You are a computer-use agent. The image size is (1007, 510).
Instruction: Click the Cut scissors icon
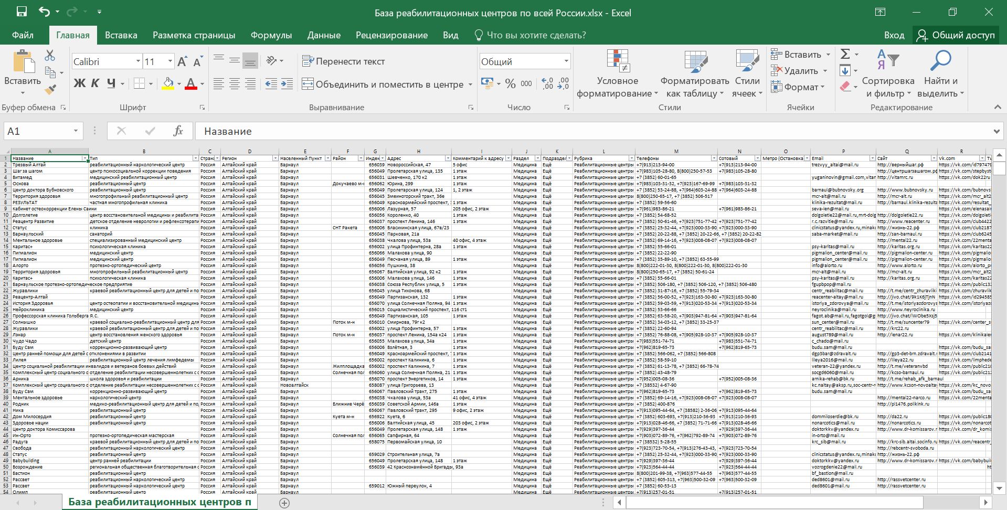[x=50, y=55]
